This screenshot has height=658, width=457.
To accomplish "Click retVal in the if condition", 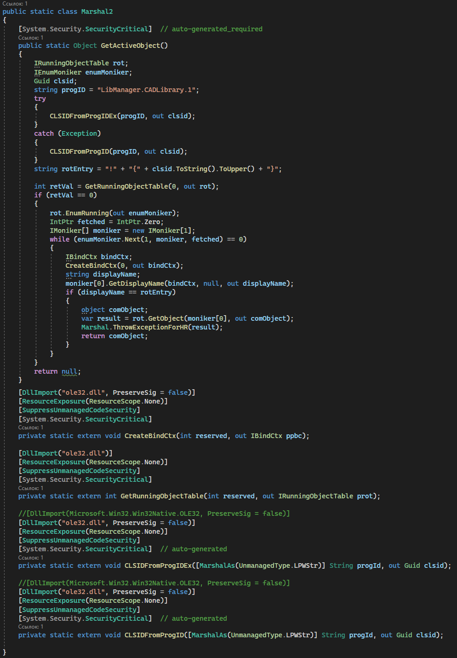I will (x=62, y=195).
